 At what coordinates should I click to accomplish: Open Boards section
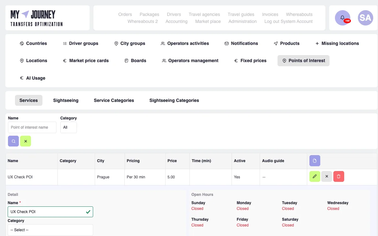click(x=135, y=61)
